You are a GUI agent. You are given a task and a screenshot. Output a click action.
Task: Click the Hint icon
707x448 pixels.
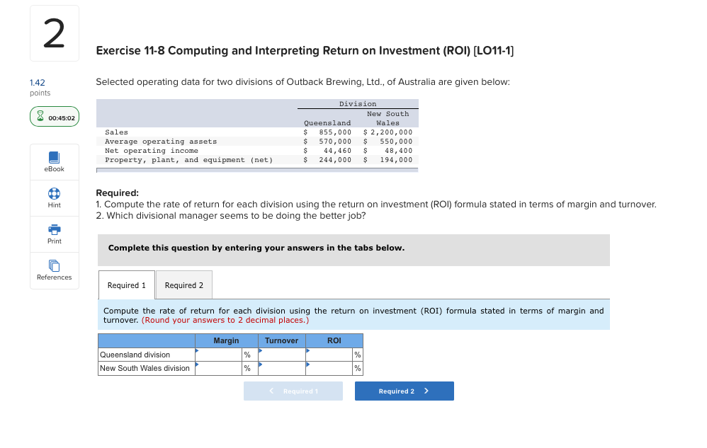click(x=54, y=198)
